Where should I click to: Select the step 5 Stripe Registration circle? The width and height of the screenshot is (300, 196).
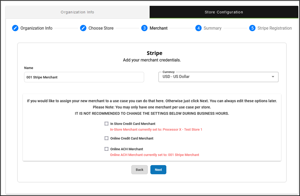point(252,28)
